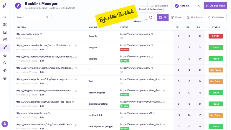The width and height of the screenshot is (231, 130).
Task: Open the headset support icon in the sidebar
Action: click(5, 71)
